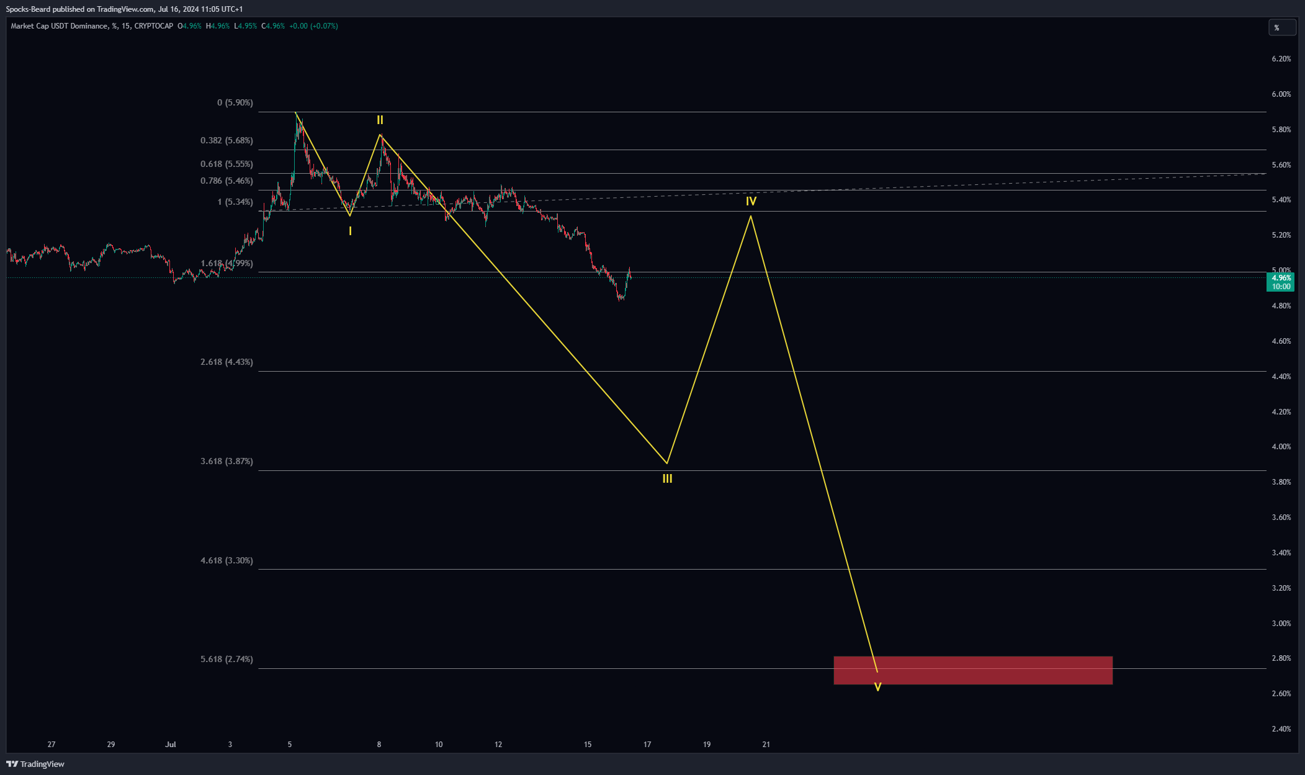Click the Fibonacci label 0.382 (5.68%)

click(226, 141)
